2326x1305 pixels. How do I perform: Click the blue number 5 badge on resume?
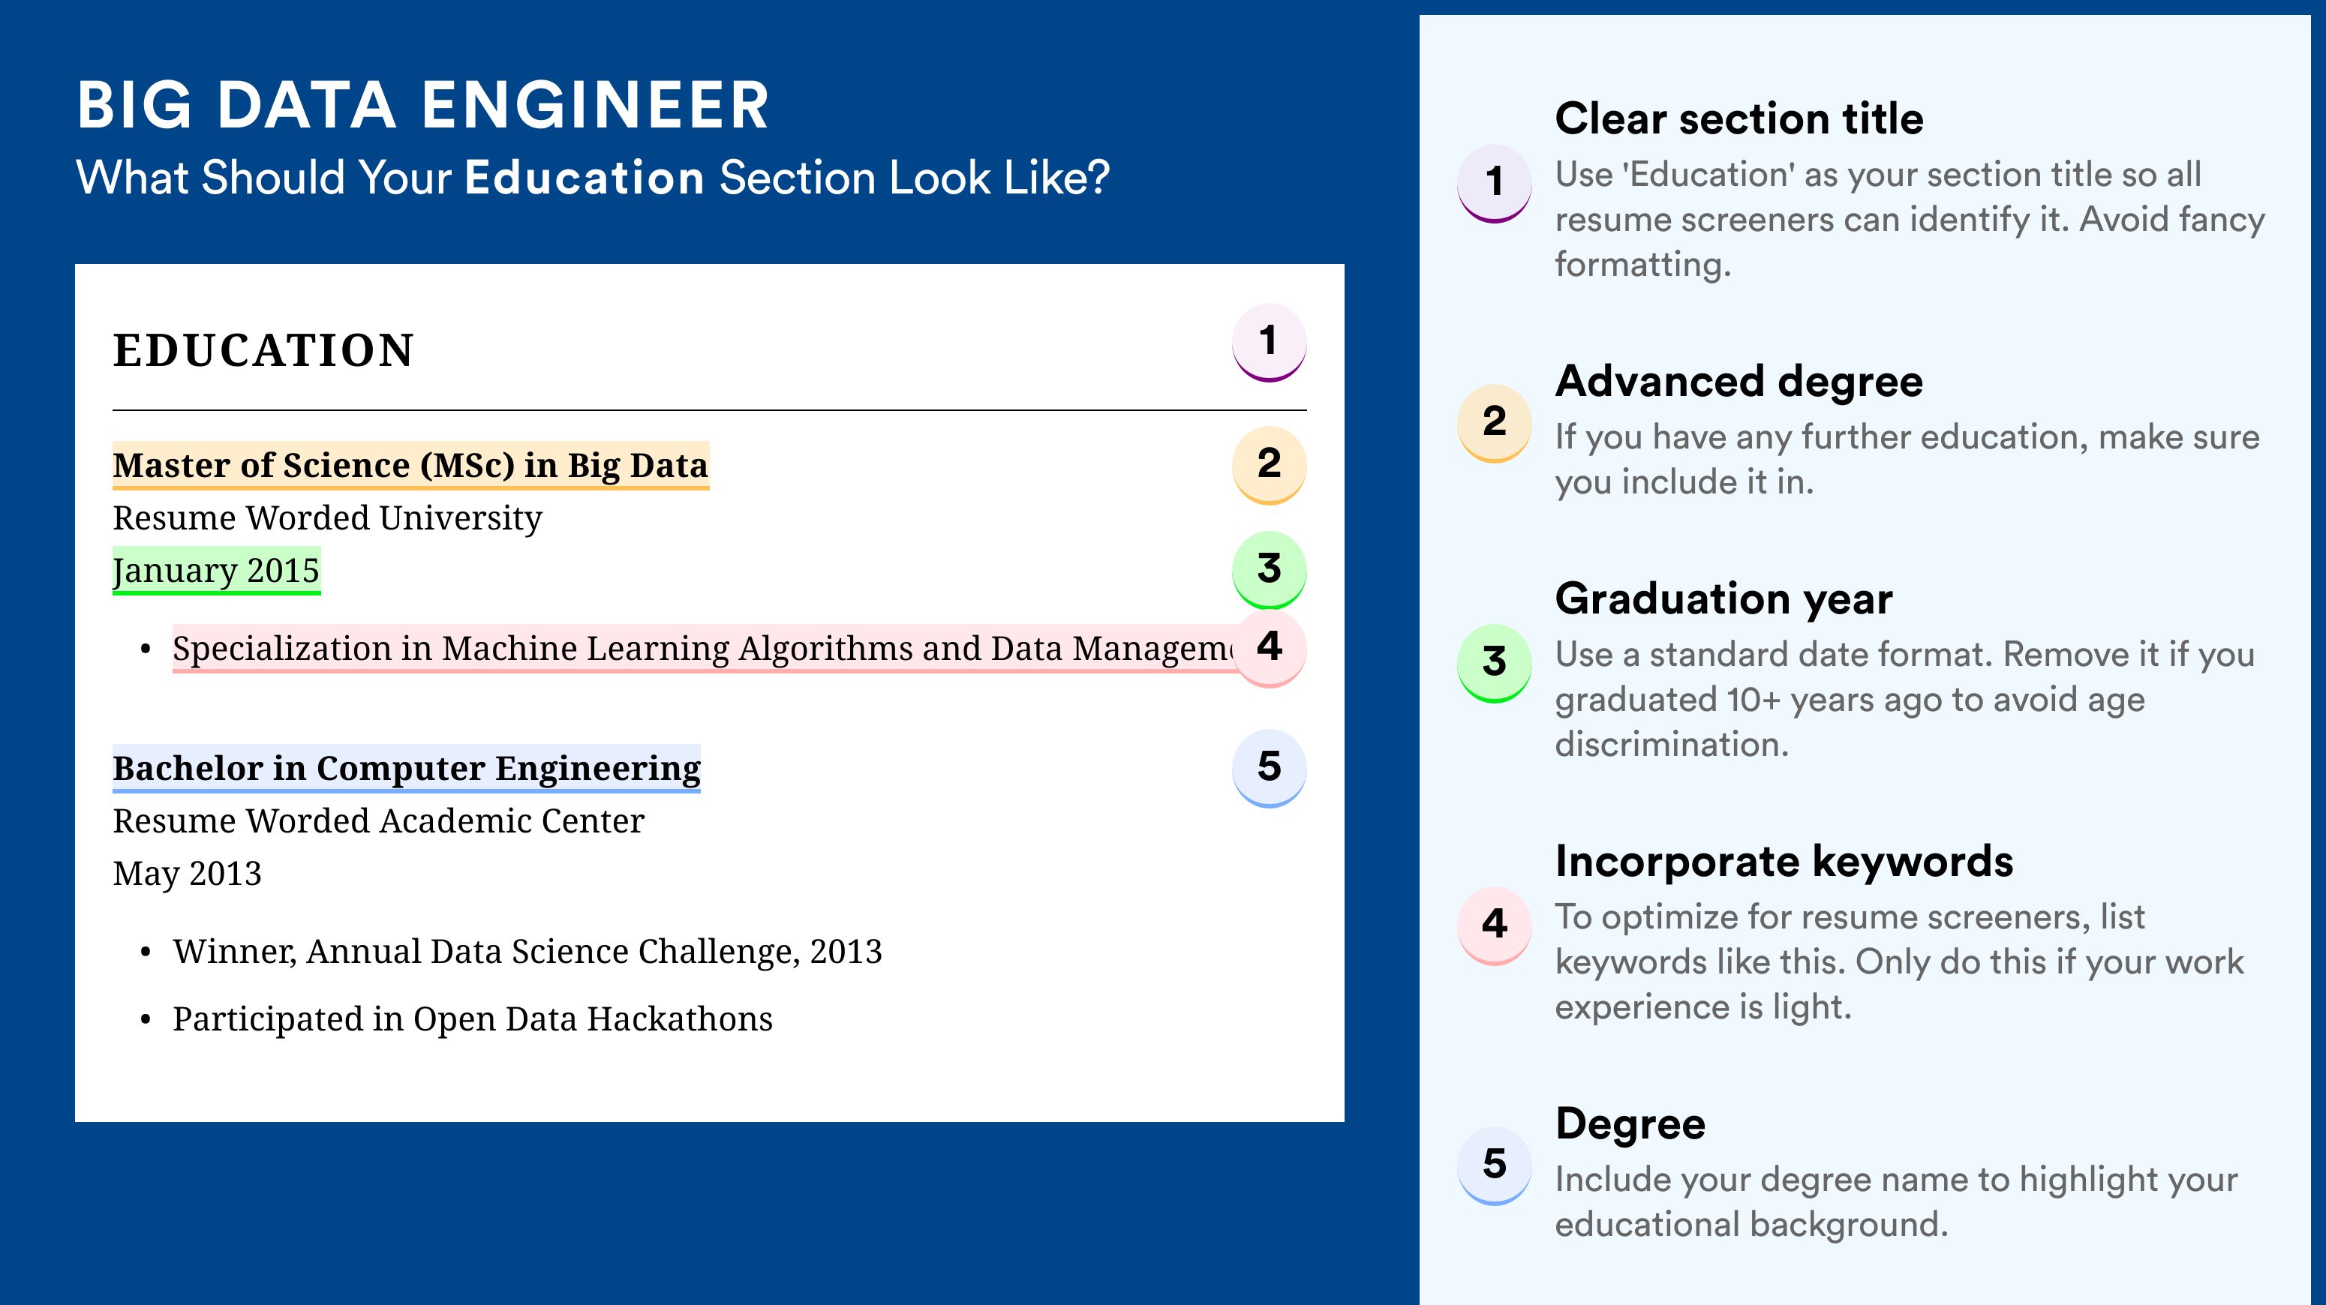pyautogui.click(x=1269, y=768)
